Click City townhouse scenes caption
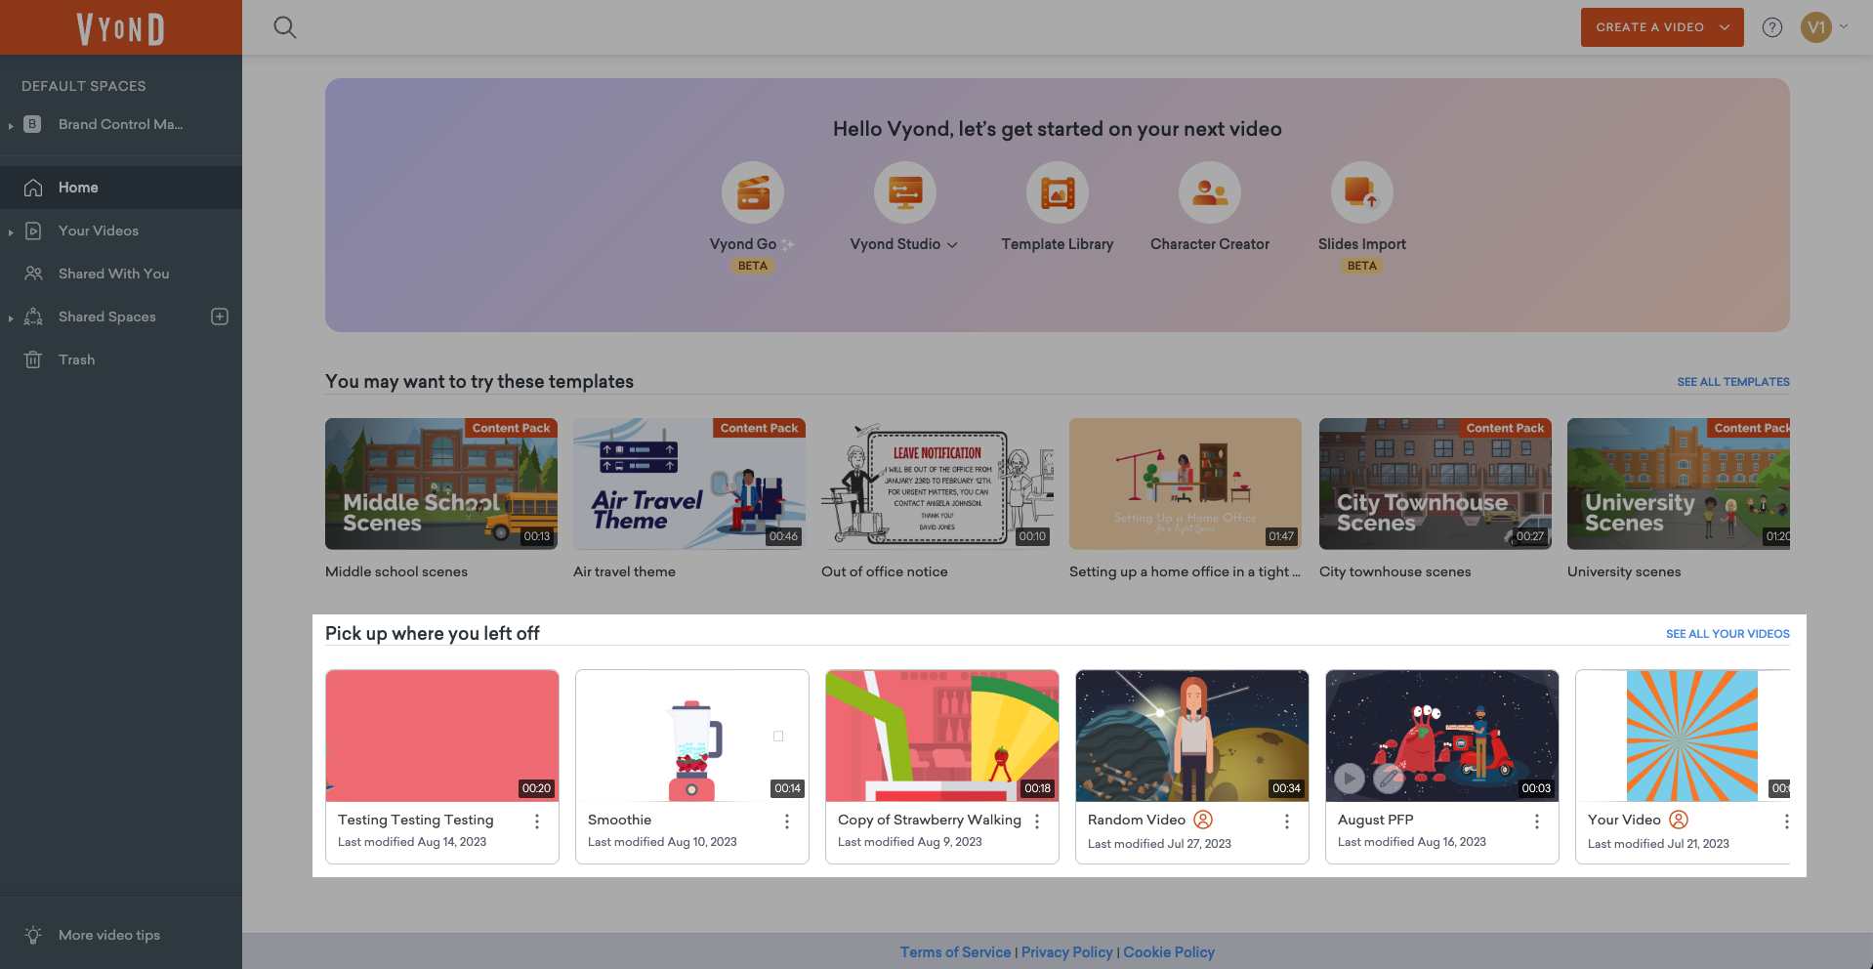This screenshot has width=1873, height=969. tap(1394, 571)
